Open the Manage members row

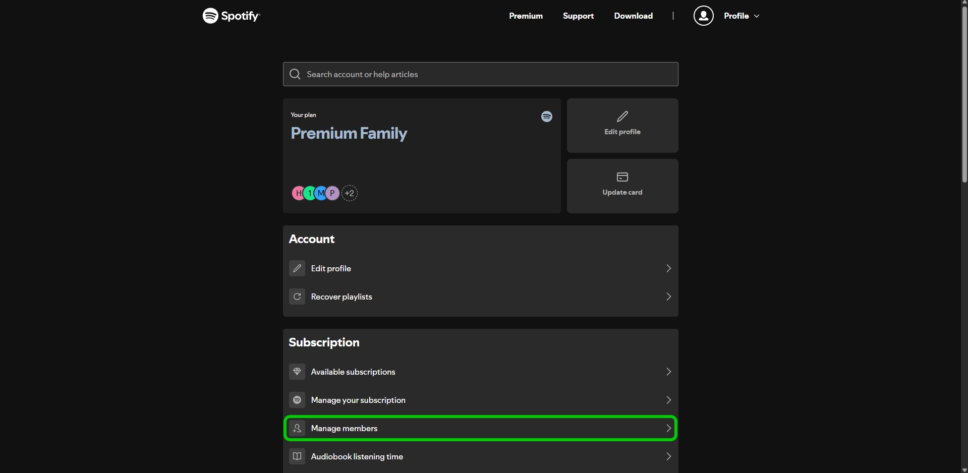coord(480,428)
